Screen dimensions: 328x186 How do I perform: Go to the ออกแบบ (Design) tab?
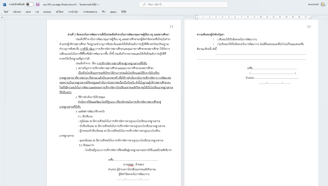click(x=47, y=12)
